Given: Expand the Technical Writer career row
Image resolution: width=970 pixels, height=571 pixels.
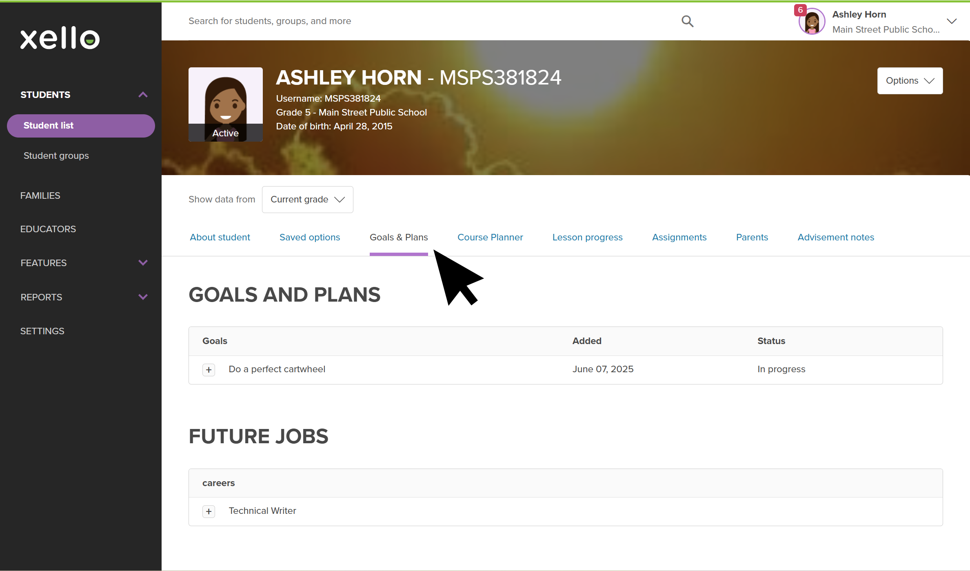Looking at the screenshot, I should tap(209, 511).
